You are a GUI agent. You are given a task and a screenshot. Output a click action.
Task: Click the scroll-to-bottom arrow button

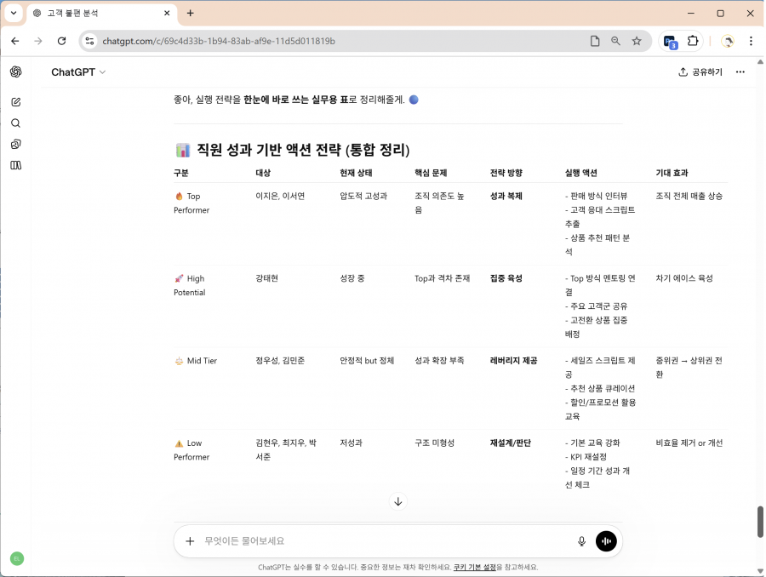click(398, 501)
